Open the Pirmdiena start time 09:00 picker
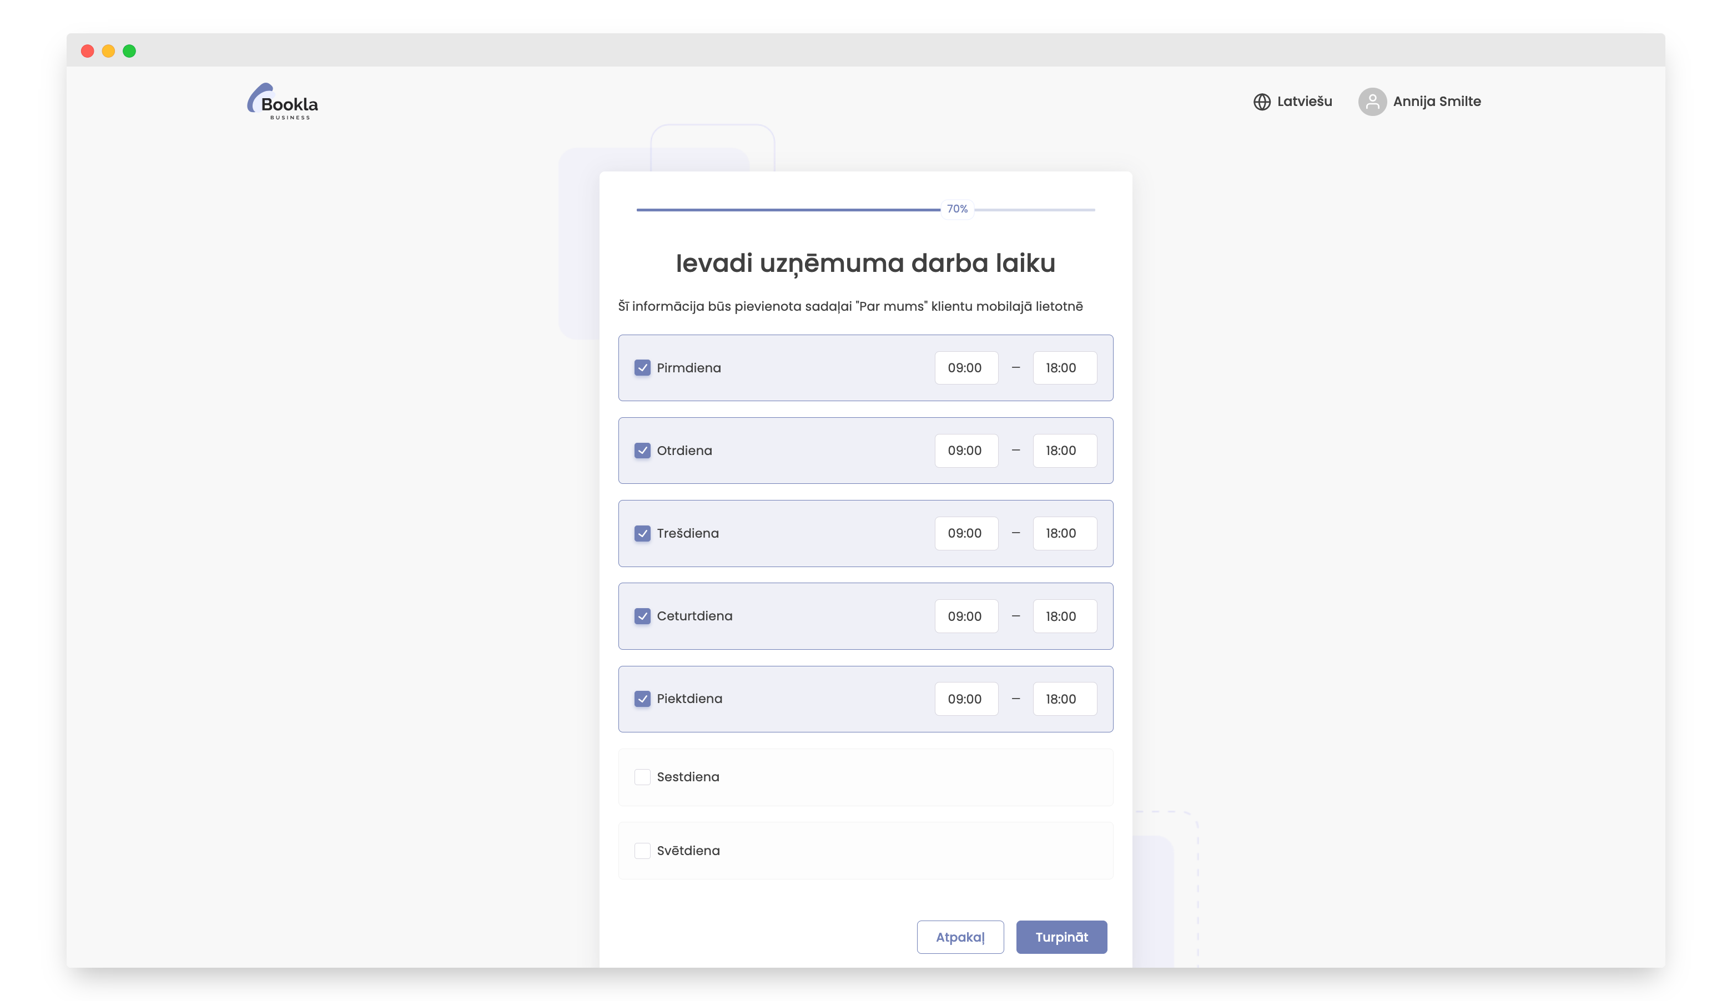 pos(966,367)
